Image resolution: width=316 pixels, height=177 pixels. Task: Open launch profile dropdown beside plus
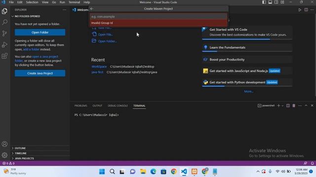coord(282,106)
